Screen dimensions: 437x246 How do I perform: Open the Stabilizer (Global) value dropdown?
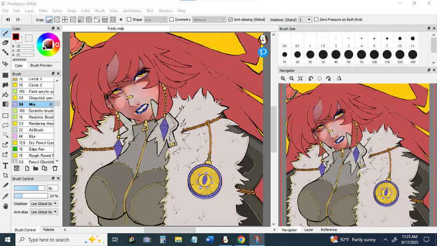(x=304, y=19)
